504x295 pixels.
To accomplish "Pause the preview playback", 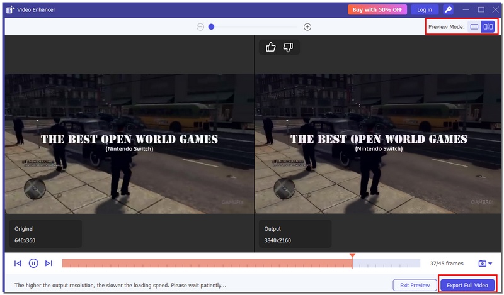I will pos(33,263).
